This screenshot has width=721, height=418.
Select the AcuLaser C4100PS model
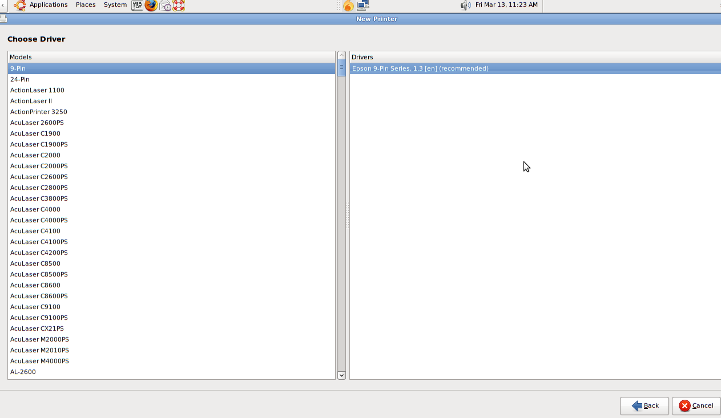(x=171, y=242)
